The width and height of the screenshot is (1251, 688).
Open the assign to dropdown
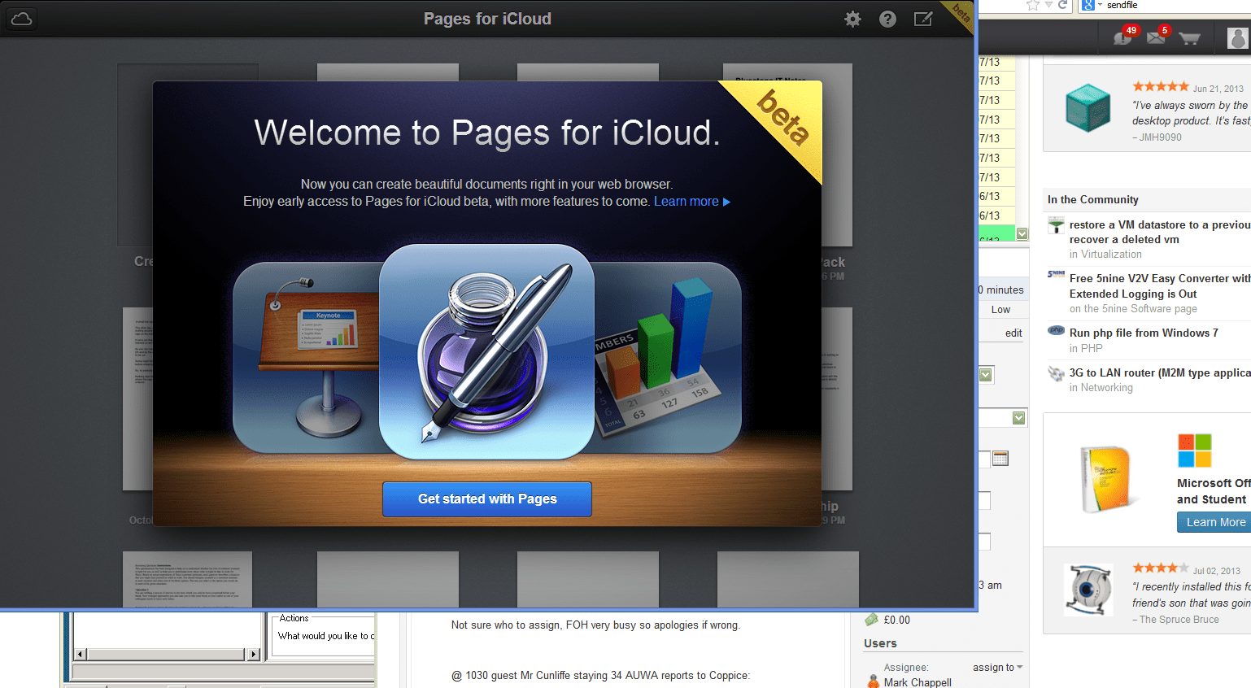pos(998,668)
